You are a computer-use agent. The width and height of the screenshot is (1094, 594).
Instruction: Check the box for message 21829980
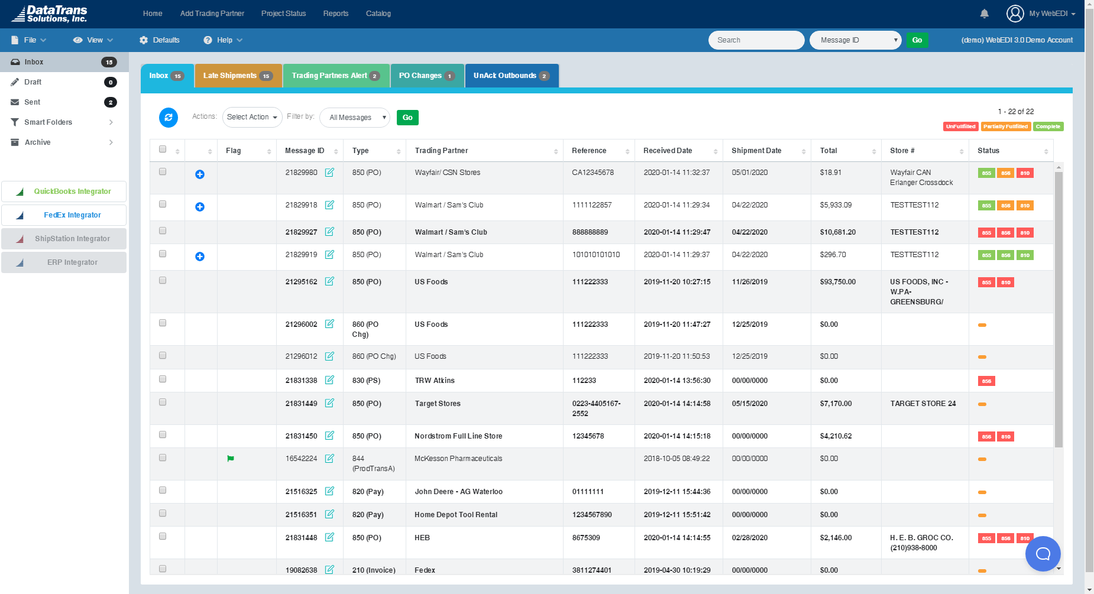(163, 172)
